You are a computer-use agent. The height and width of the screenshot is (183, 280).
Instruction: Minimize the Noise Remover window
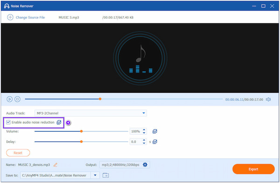(254, 6)
